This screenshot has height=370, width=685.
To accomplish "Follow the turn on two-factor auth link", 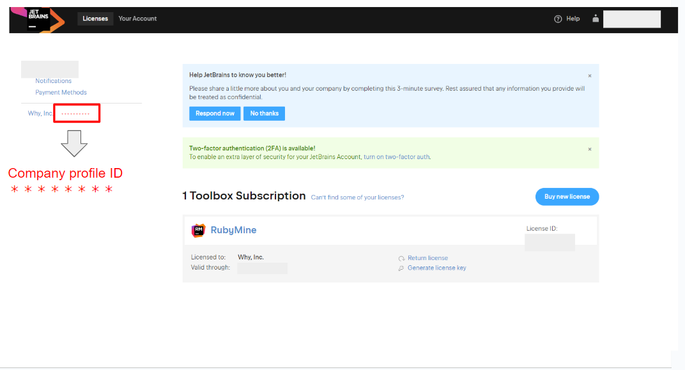I will 397,157.
